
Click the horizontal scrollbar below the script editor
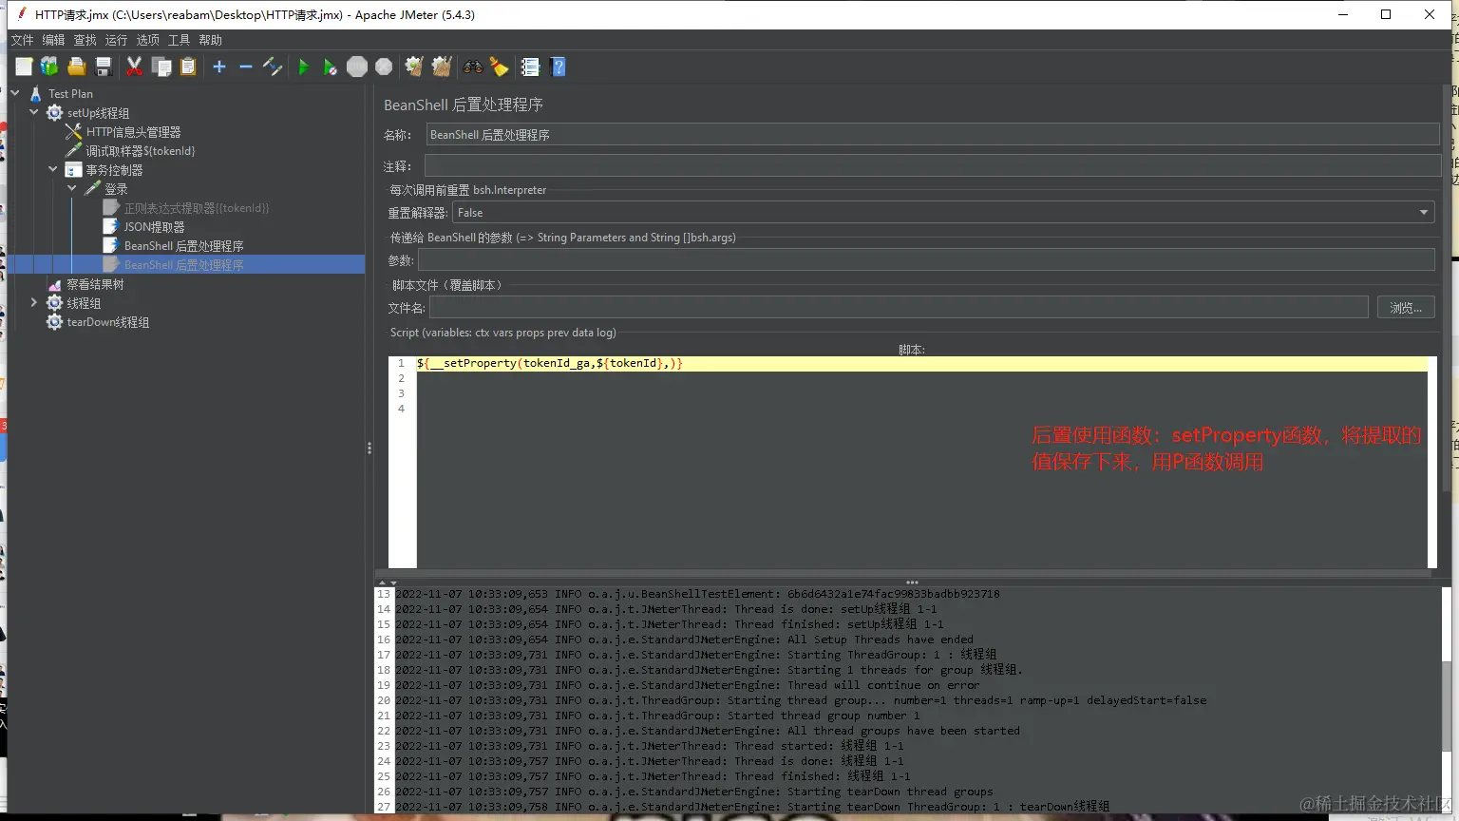[903, 574]
